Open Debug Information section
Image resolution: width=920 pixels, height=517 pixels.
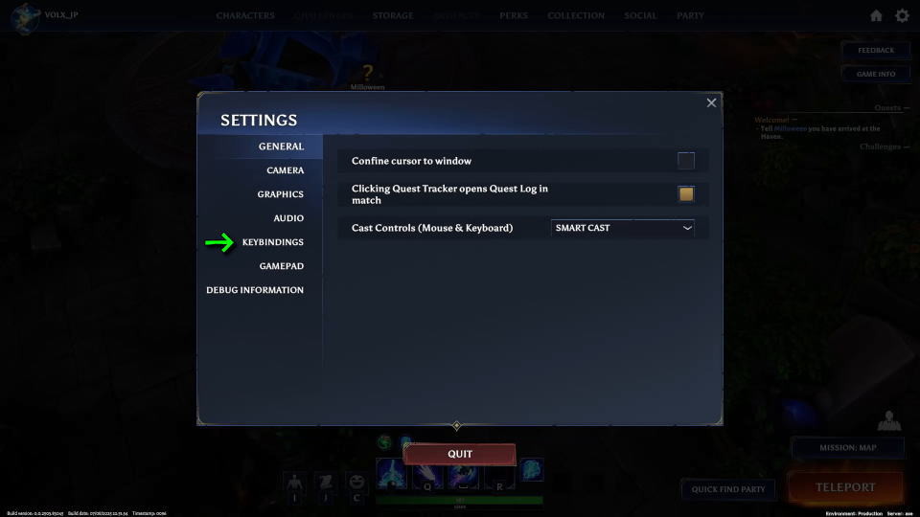point(255,290)
